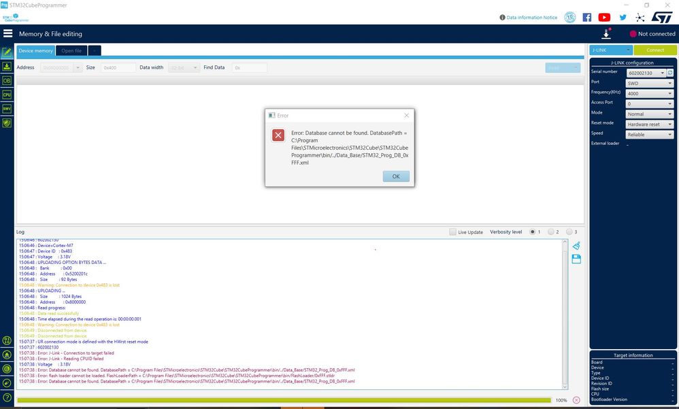
Task: Open the J-LINK probe type dropdown
Action: click(x=611, y=50)
